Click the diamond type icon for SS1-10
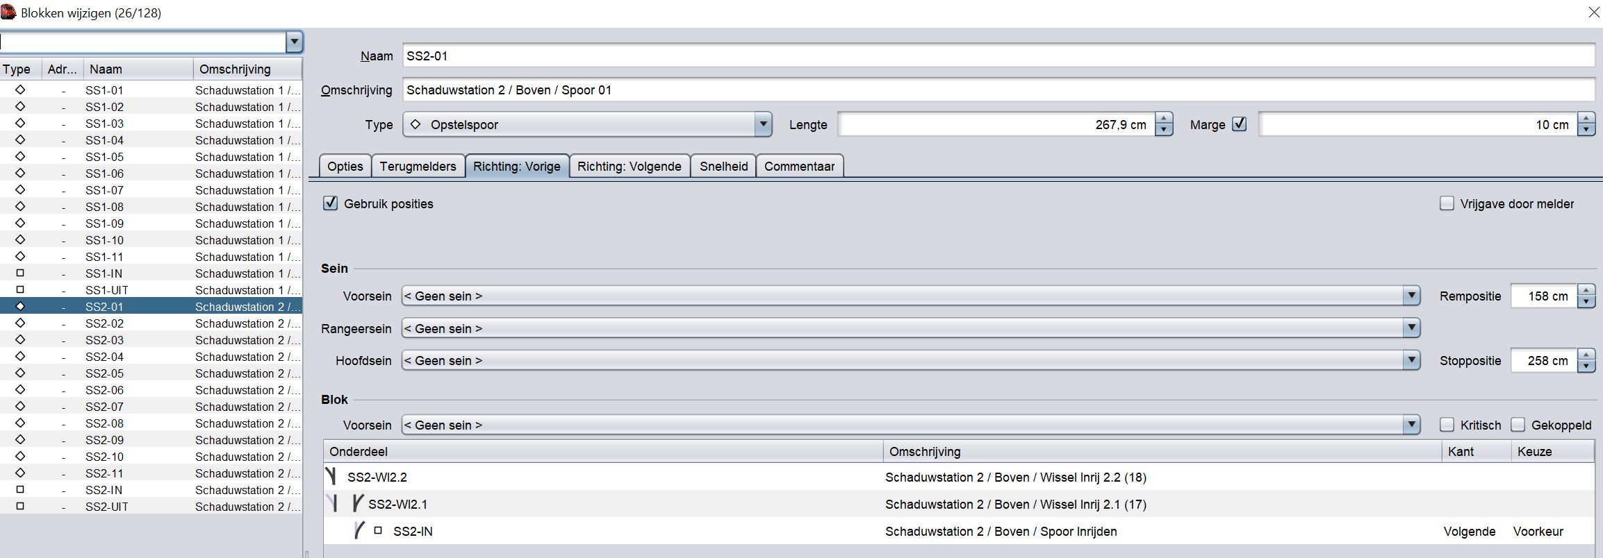Viewport: 1603px width, 558px height. pyautogui.click(x=20, y=239)
